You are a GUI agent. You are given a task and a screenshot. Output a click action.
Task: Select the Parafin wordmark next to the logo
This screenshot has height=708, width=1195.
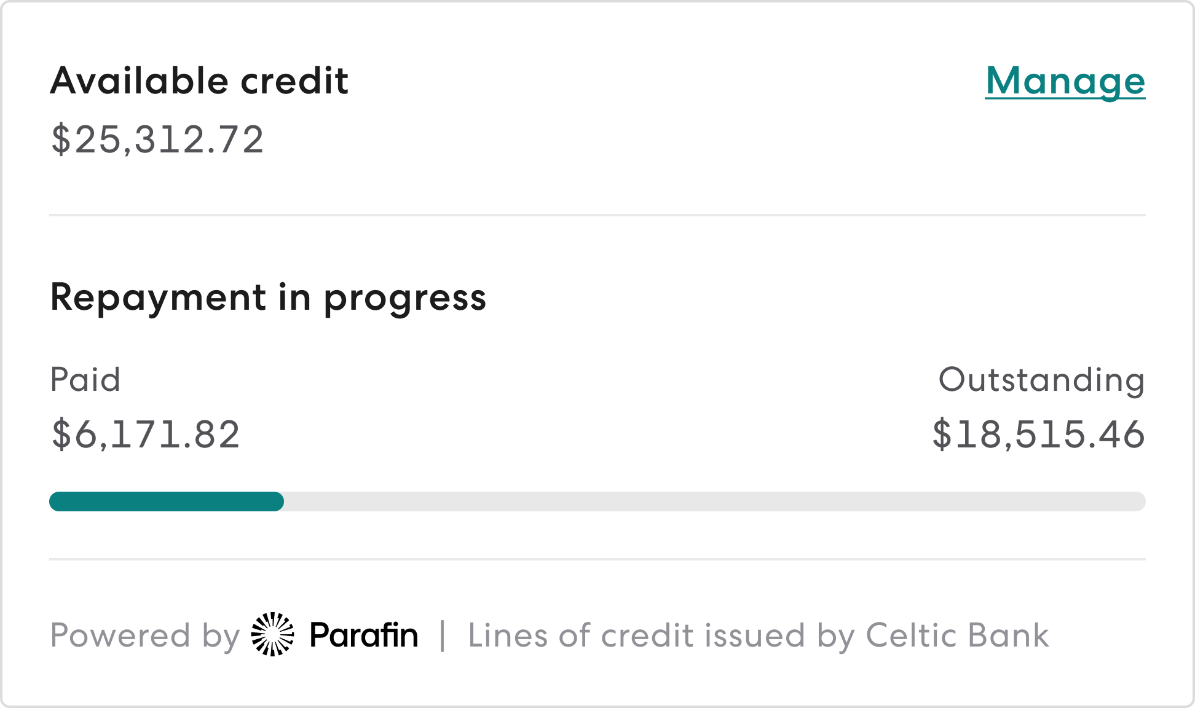coord(363,635)
